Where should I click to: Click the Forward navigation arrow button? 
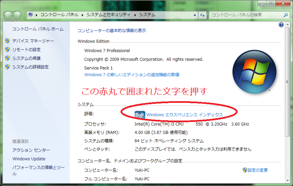click(17, 15)
